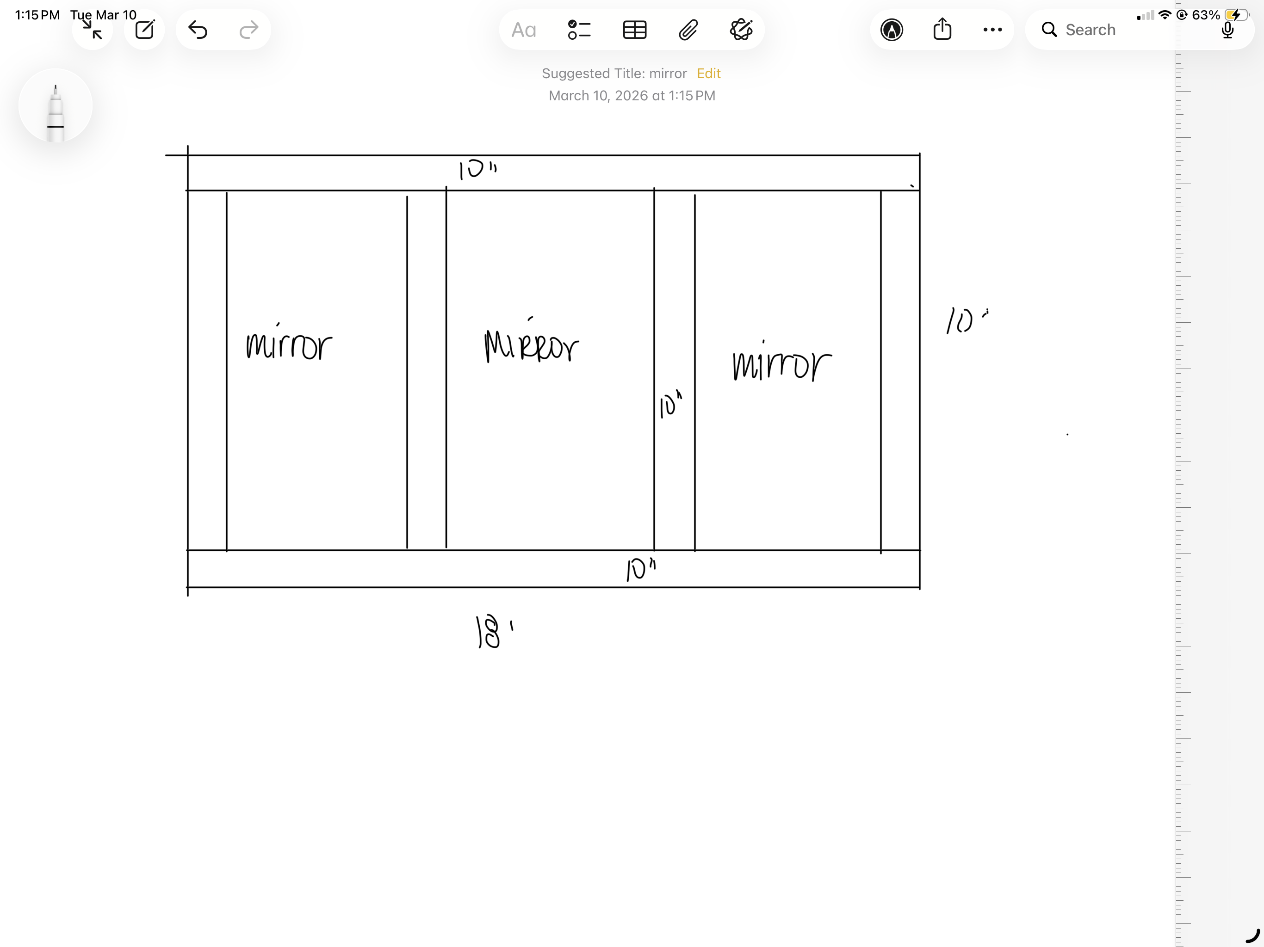1264x947 pixels.
Task: Open text formatting options (Aa)
Action: pos(523,30)
